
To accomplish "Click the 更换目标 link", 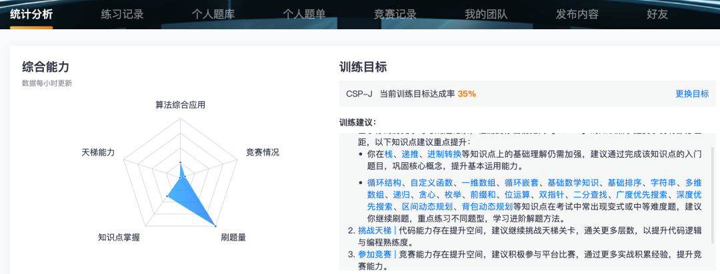I will pos(692,94).
